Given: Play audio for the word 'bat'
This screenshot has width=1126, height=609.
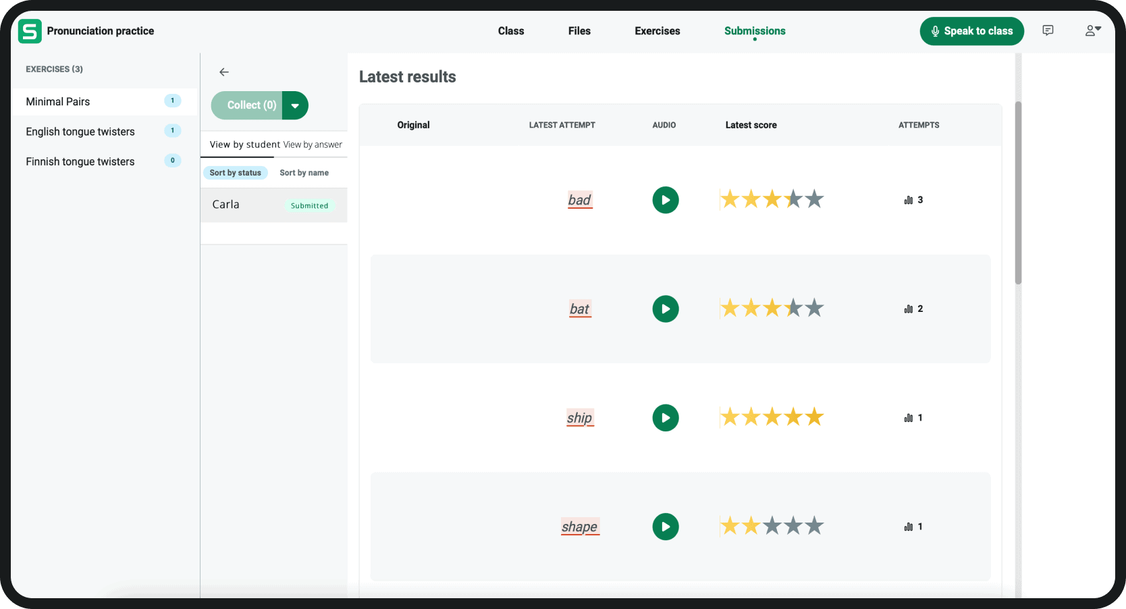Looking at the screenshot, I should [665, 309].
